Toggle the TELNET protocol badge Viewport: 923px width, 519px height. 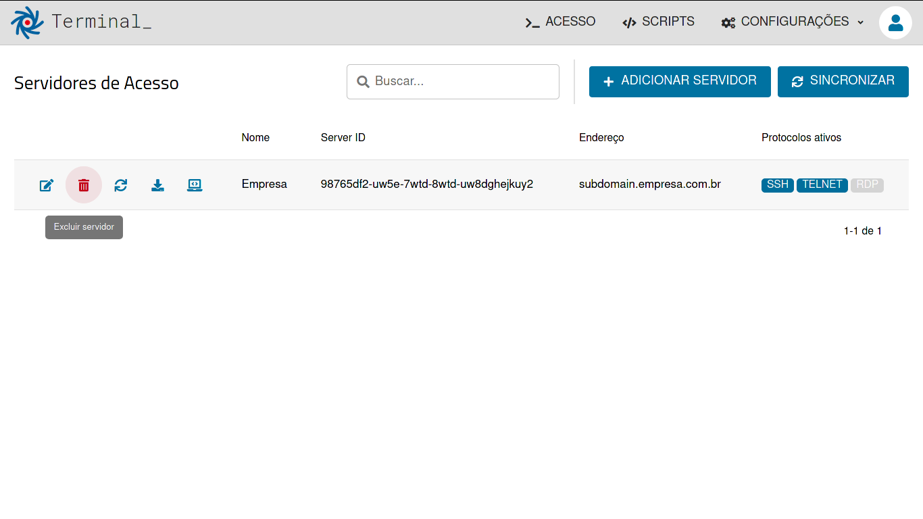coord(822,184)
